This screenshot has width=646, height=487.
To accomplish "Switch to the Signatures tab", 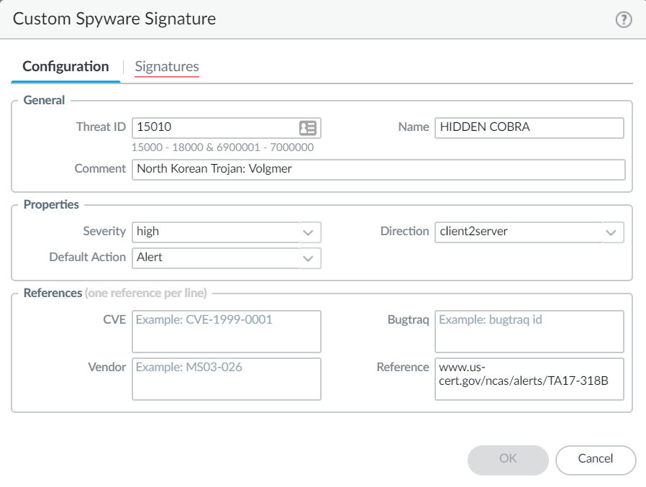I will click(167, 67).
